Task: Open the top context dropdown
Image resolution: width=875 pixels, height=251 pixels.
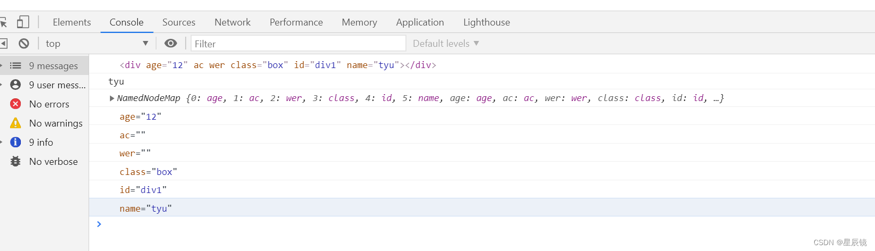Action: click(x=97, y=44)
